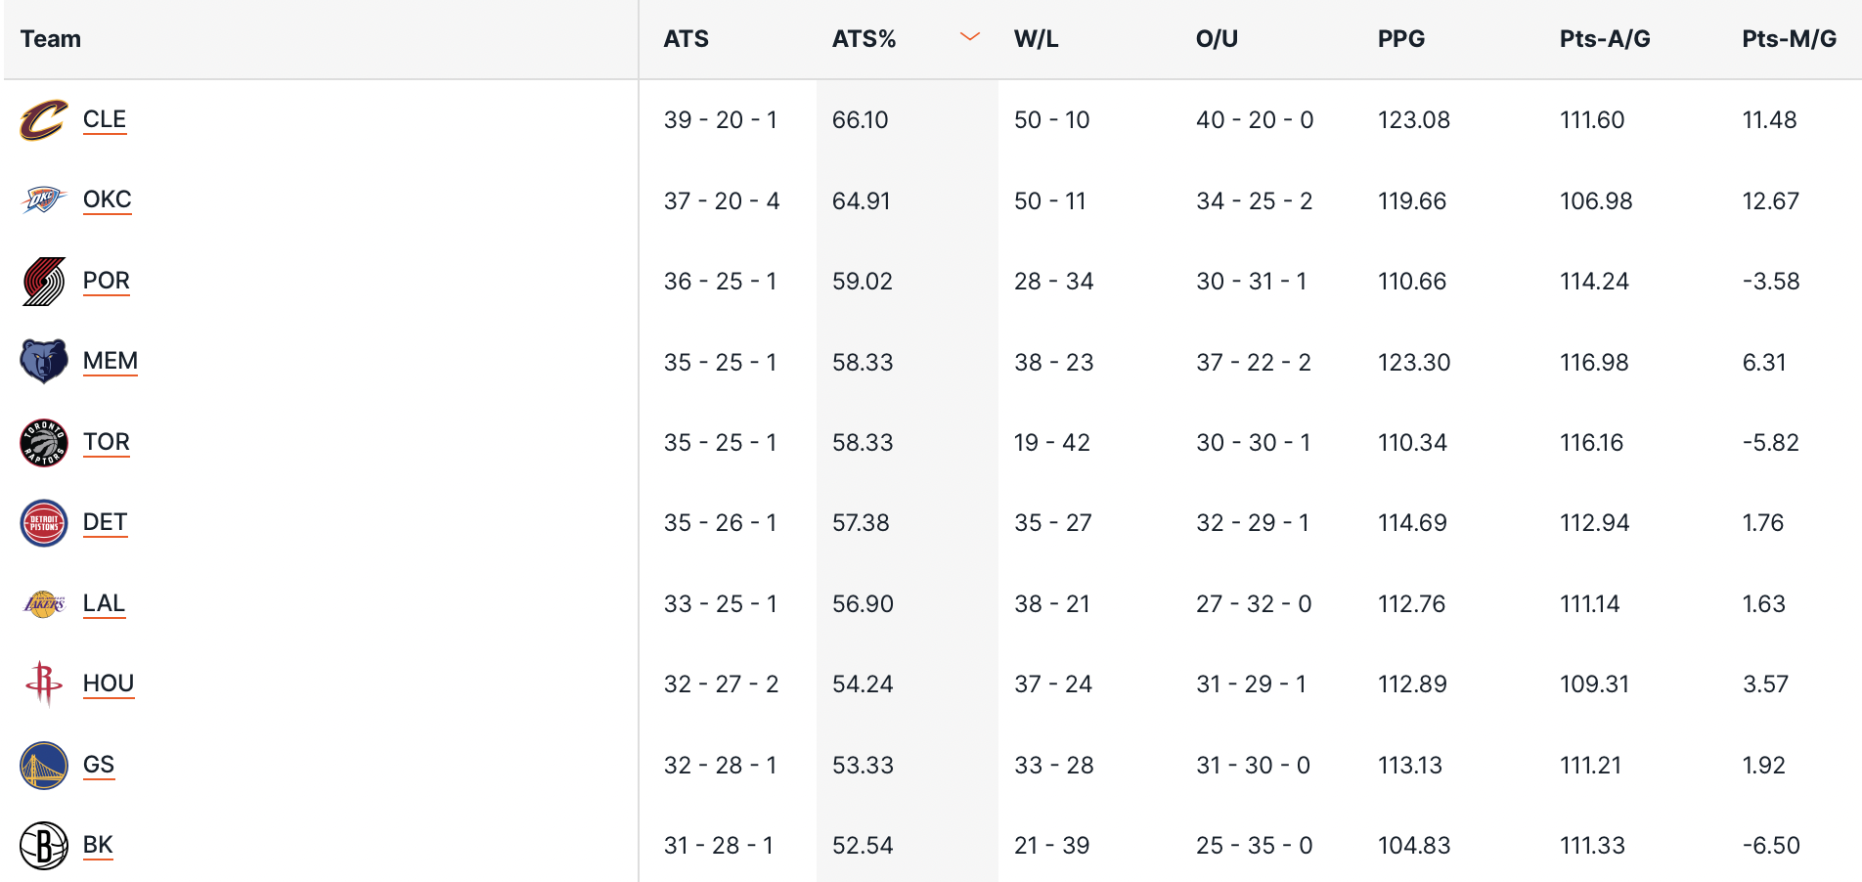Sort by the O/U column header
Image resolution: width=1862 pixels, height=882 pixels.
pyautogui.click(x=1217, y=39)
